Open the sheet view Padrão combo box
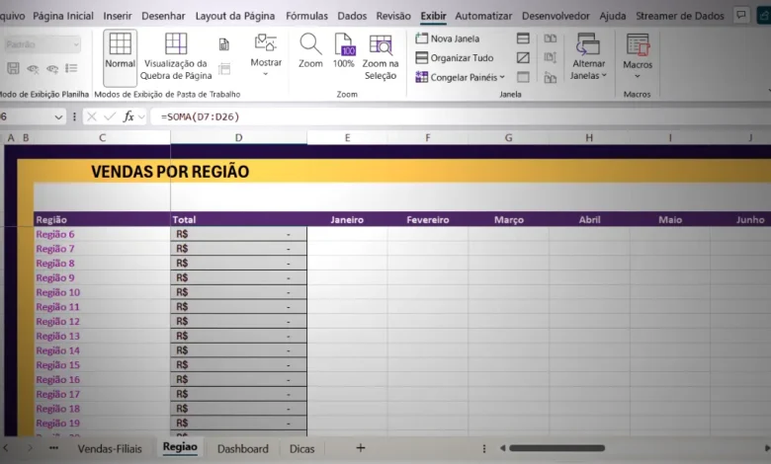771x464 pixels. pyautogui.click(x=43, y=44)
